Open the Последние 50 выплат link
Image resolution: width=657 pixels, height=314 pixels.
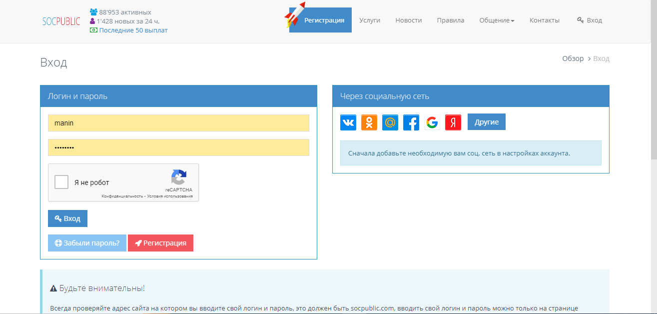[133, 30]
